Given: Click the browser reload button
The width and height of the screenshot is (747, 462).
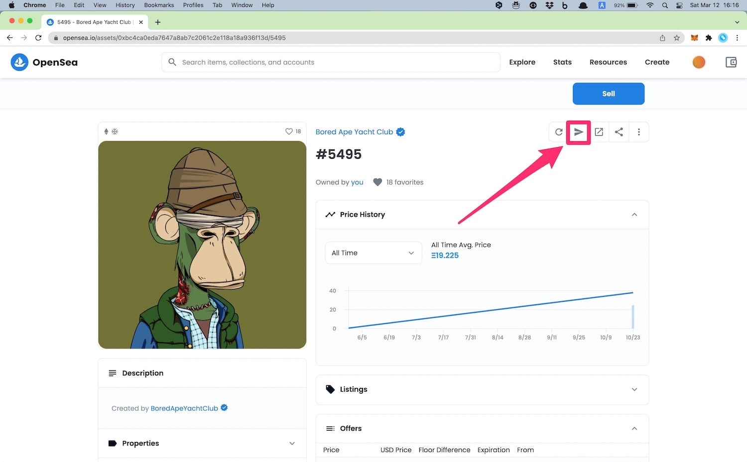Looking at the screenshot, I should [x=38, y=38].
